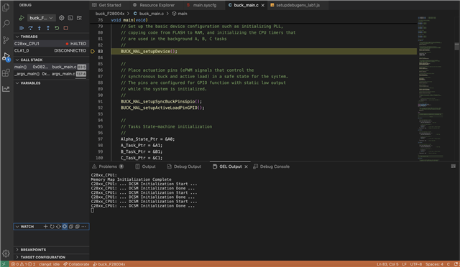Viewport: 460px width, 267px height.
Task: Open the Source Control view
Action: click(x=6, y=40)
